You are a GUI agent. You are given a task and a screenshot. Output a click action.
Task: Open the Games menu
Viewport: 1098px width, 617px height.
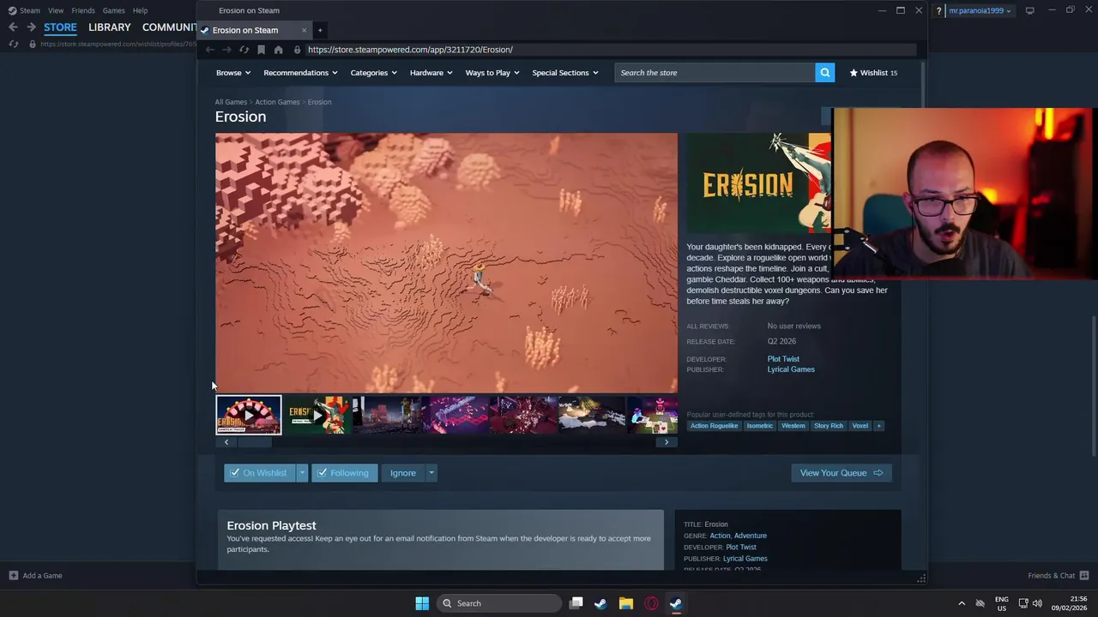113,10
